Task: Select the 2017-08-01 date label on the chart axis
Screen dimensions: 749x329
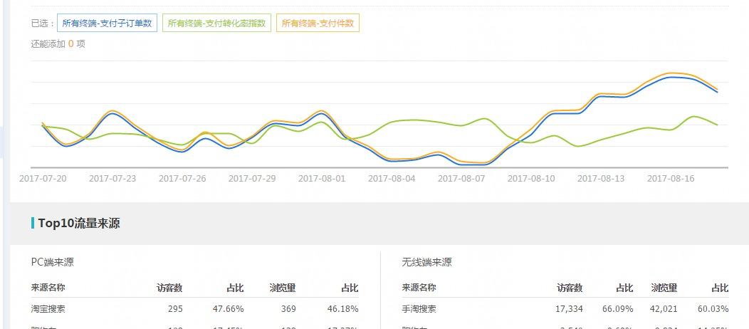Action: click(322, 179)
